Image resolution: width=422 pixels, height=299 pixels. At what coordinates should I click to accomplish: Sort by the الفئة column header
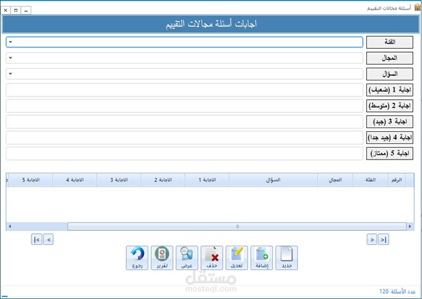(x=371, y=180)
